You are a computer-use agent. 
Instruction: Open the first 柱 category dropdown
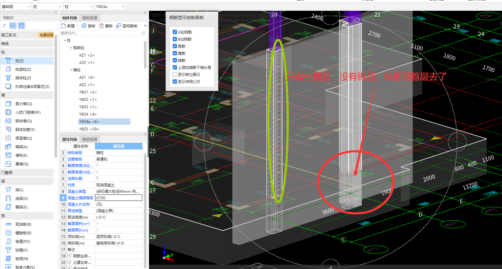(47, 6)
